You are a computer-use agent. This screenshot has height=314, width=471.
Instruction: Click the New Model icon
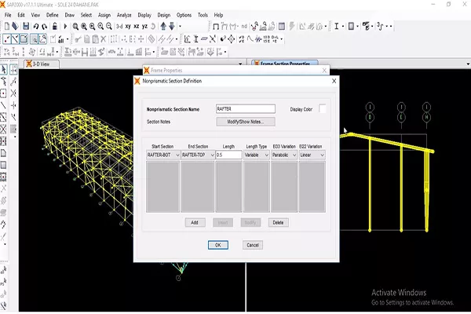coord(7,26)
